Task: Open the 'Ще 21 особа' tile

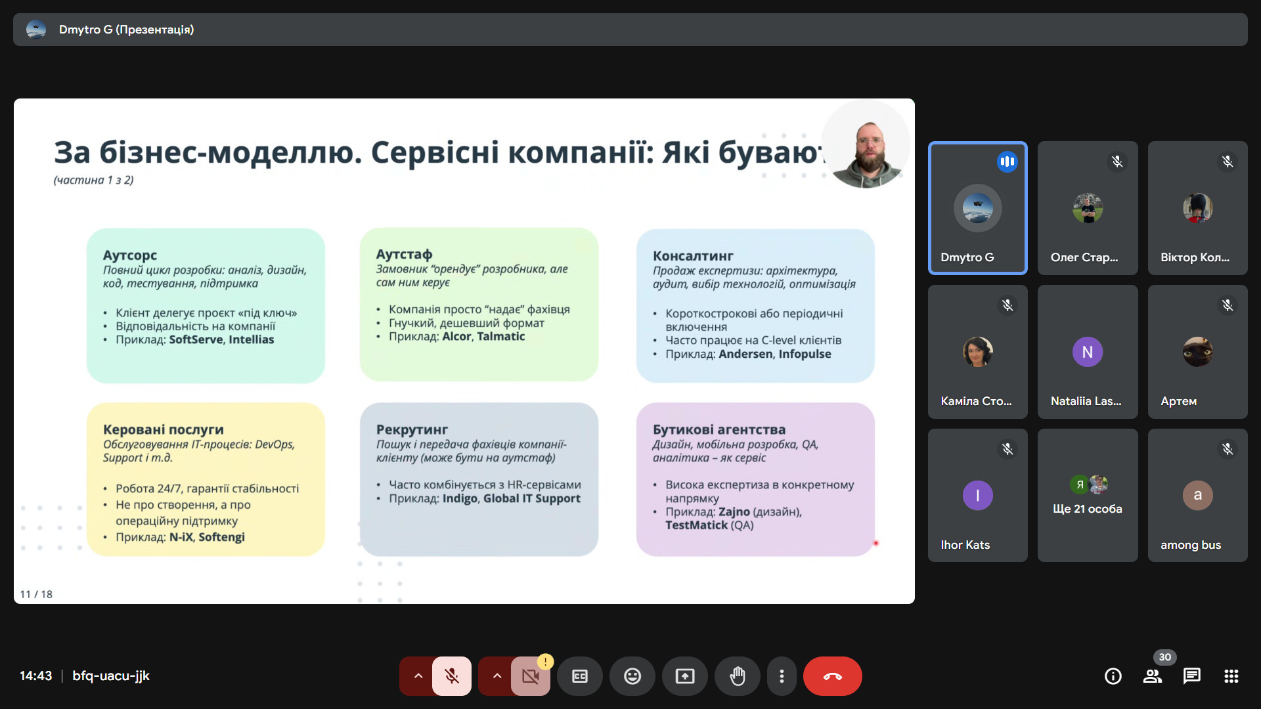Action: tap(1088, 496)
